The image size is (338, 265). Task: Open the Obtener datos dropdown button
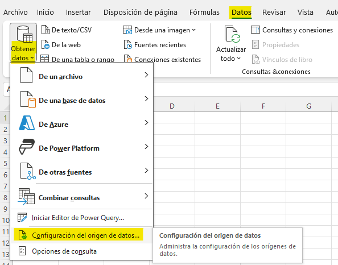23,43
